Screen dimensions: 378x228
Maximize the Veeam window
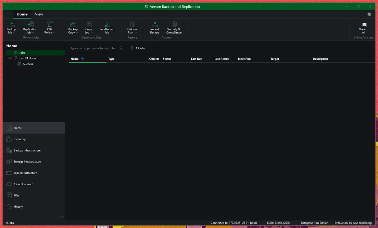(x=358, y=6)
